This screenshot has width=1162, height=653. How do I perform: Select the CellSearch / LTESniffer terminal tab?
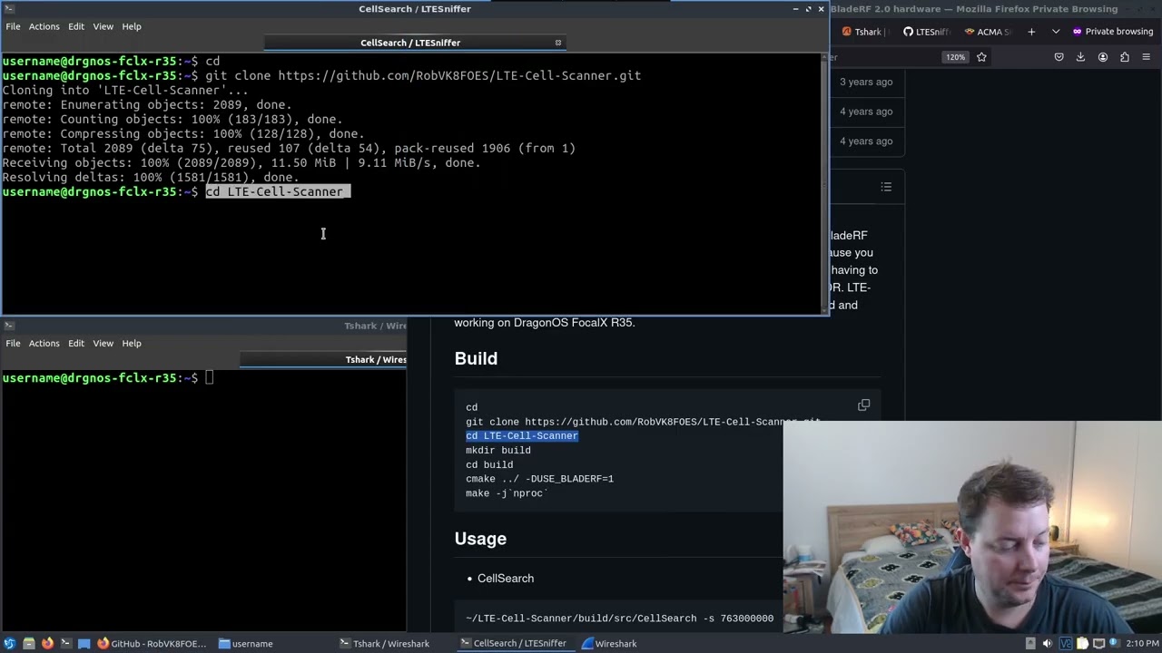click(x=410, y=43)
